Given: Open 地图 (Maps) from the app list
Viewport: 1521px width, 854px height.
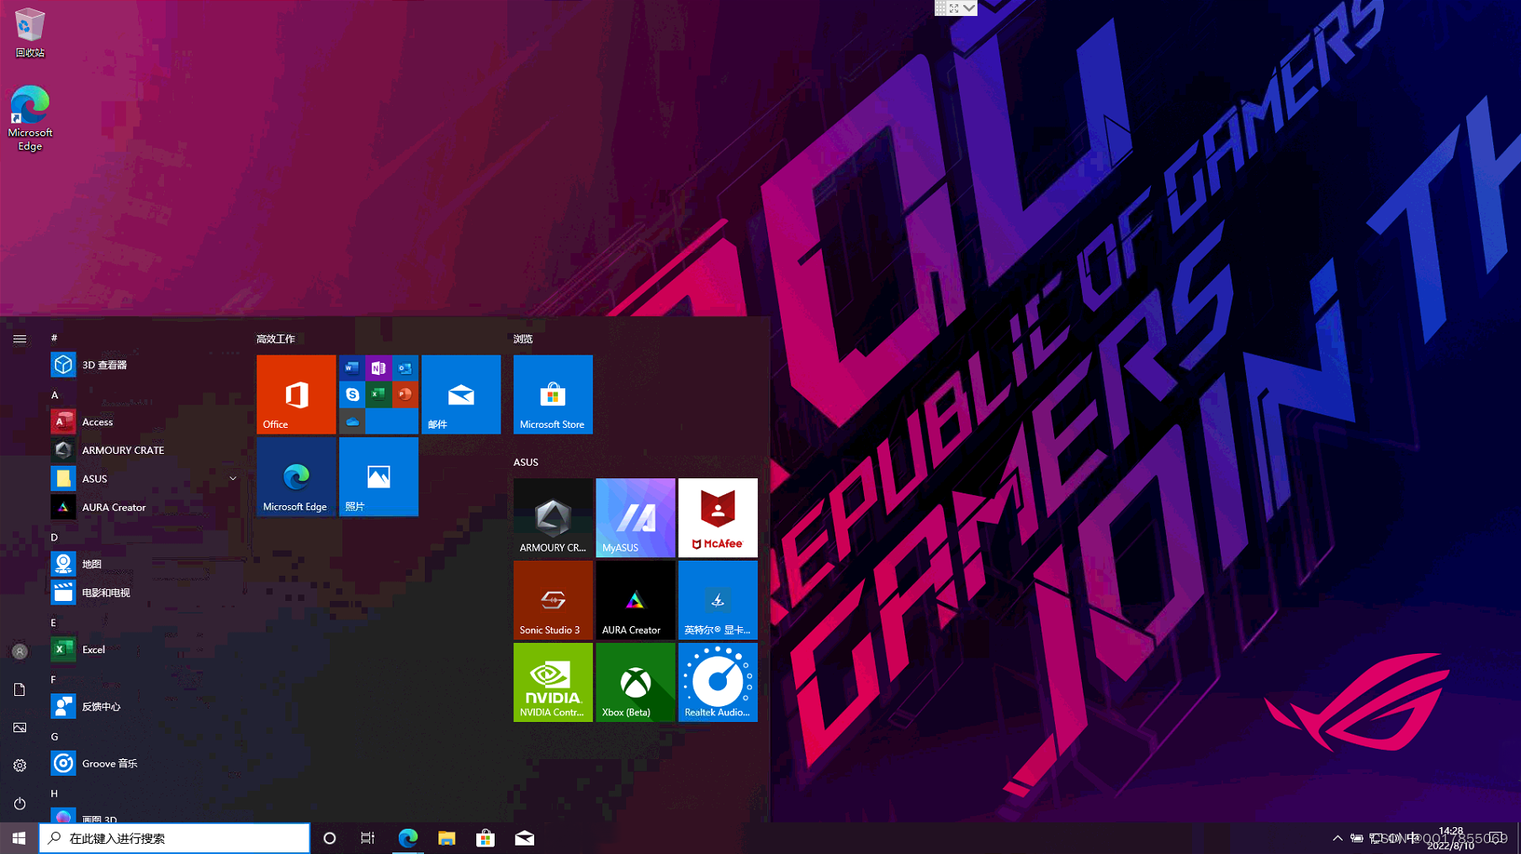Looking at the screenshot, I should point(146,564).
